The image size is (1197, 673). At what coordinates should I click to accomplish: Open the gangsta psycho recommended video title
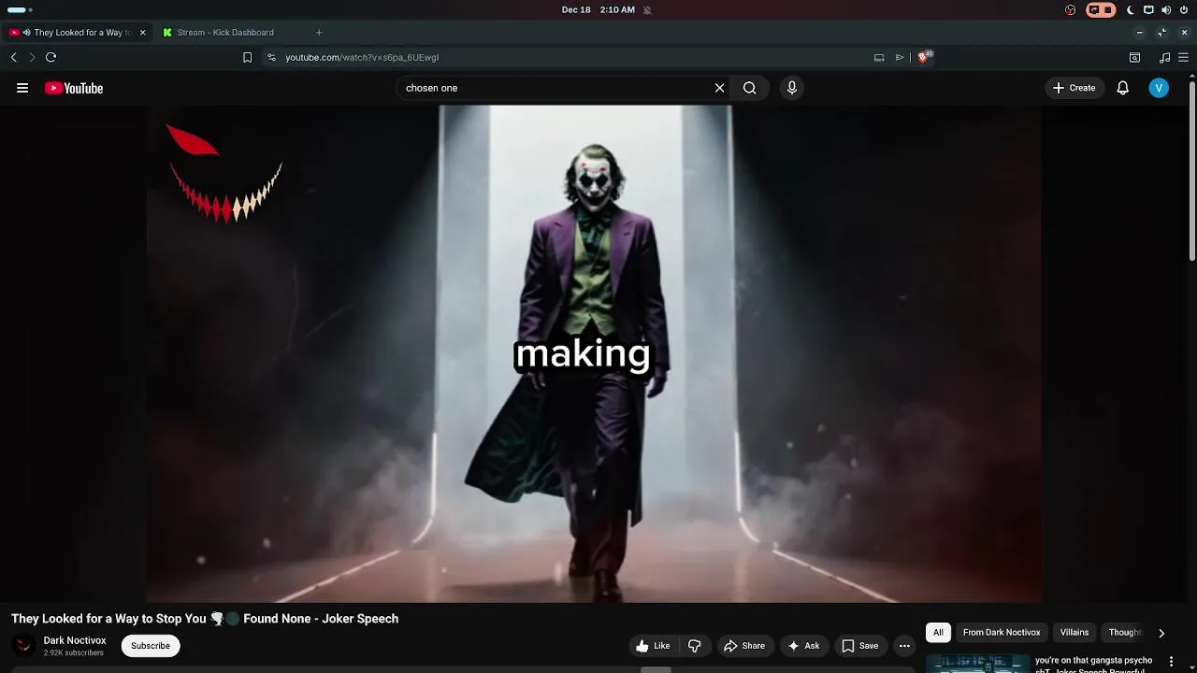pyautogui.click(x=1094, y=665)
